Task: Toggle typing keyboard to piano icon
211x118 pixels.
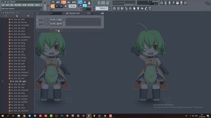Action: tap(80, 2)
